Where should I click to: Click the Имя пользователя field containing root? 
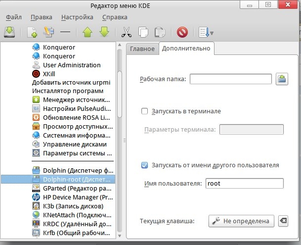pyautogui.click(x=244, y=183)
